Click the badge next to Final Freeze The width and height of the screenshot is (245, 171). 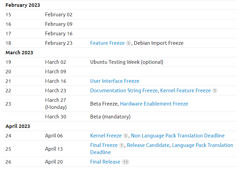click(121, 145)
